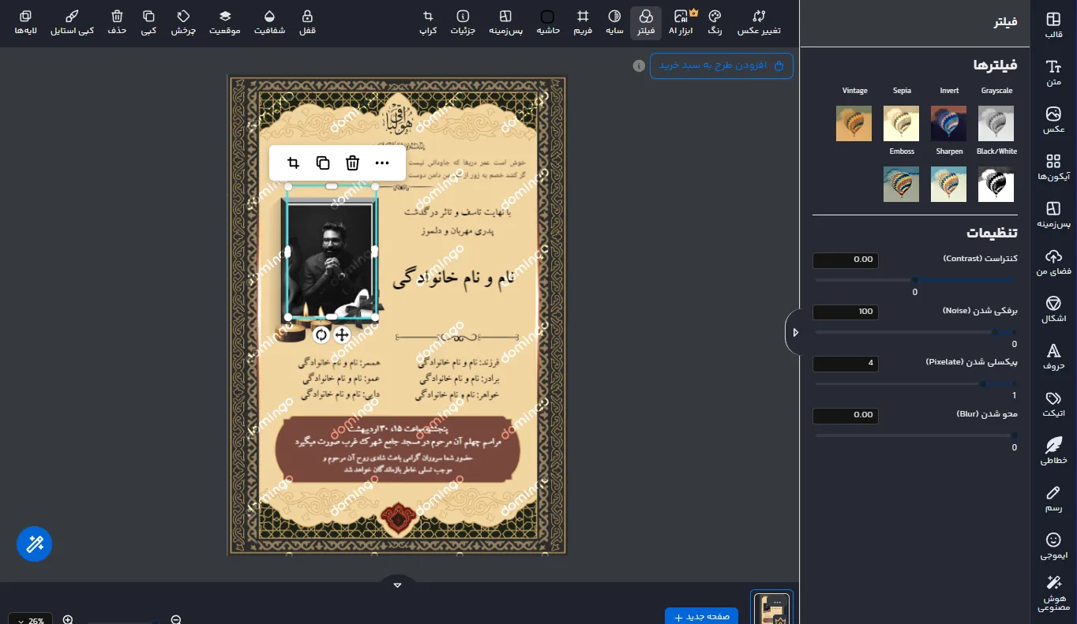1077x624 pixels.
Task: Click the Contrast value input field
Action: (845, 260)
